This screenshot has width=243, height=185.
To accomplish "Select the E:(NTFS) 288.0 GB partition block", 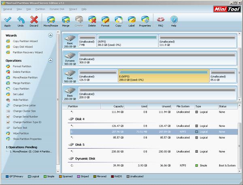I will point(164,76).
